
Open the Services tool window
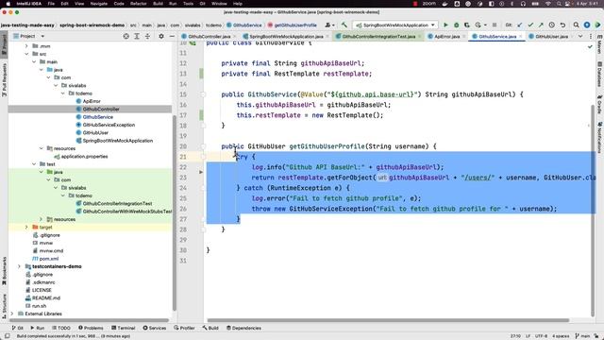pos(155,328)
